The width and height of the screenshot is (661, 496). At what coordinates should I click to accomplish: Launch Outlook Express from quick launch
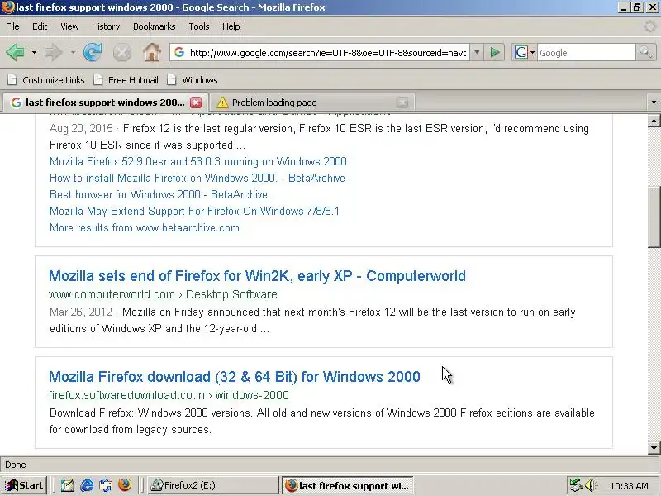pos(106,485)
